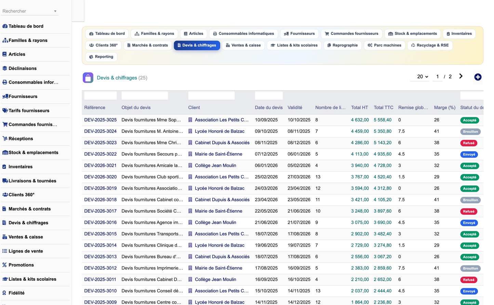Viewport: 494px width, 305px height.
Task: Click the Date du devis filter field
Action: (x=269, y=96)
